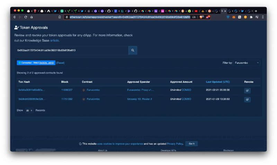This screenshot has height=165, width=277.
Task: Open transaction 0xb9cb53390fd9e528...
Action: click(x=32, y=99)
